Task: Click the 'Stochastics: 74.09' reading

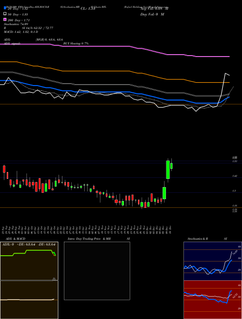Action: 15,24
